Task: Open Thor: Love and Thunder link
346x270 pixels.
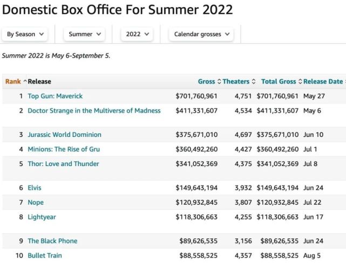Action: click(63, 164)
